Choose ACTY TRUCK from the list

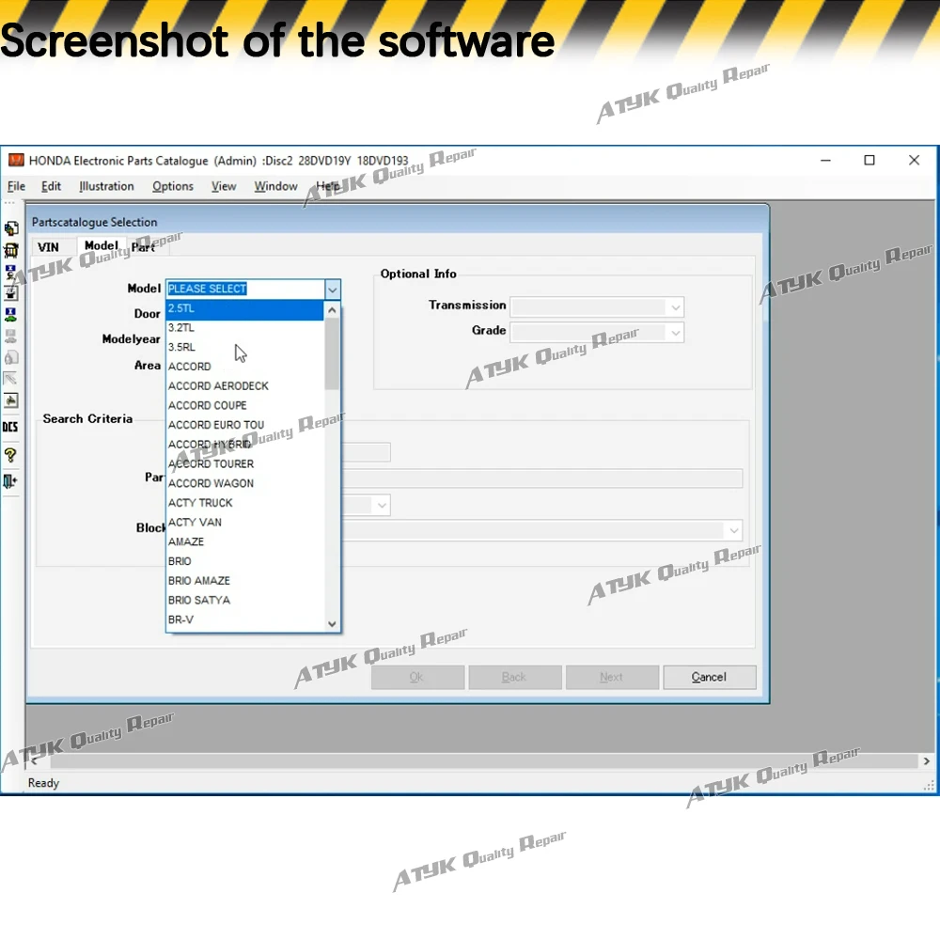[244, 503]
